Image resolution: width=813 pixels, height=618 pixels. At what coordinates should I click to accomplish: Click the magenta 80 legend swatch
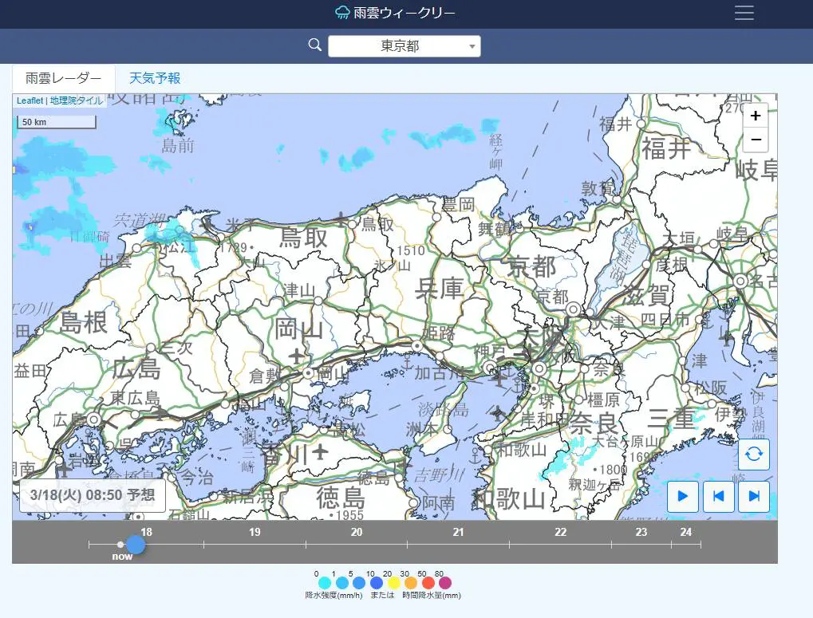445,583
